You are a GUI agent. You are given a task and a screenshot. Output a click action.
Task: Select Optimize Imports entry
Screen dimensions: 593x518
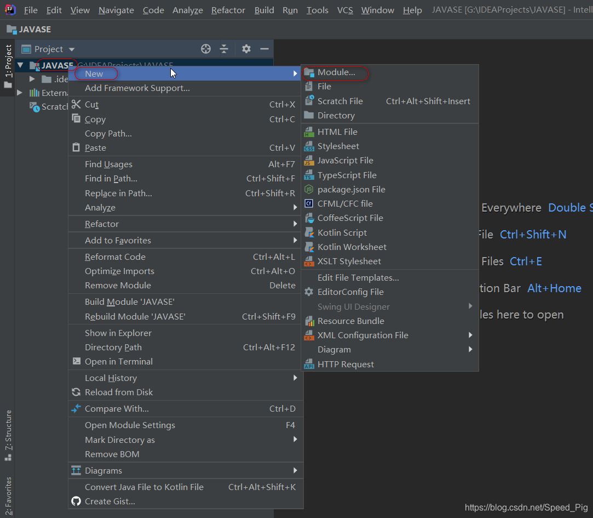[x=186, y=271]
